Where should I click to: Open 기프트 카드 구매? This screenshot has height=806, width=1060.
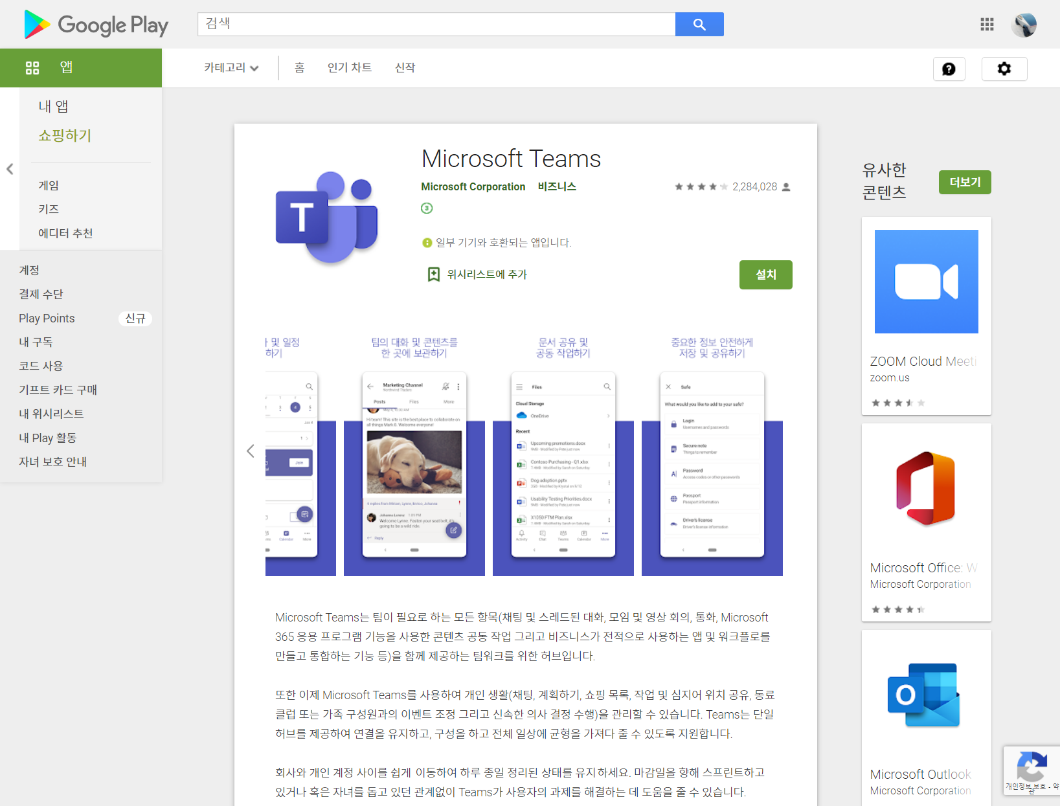point(58,390)
